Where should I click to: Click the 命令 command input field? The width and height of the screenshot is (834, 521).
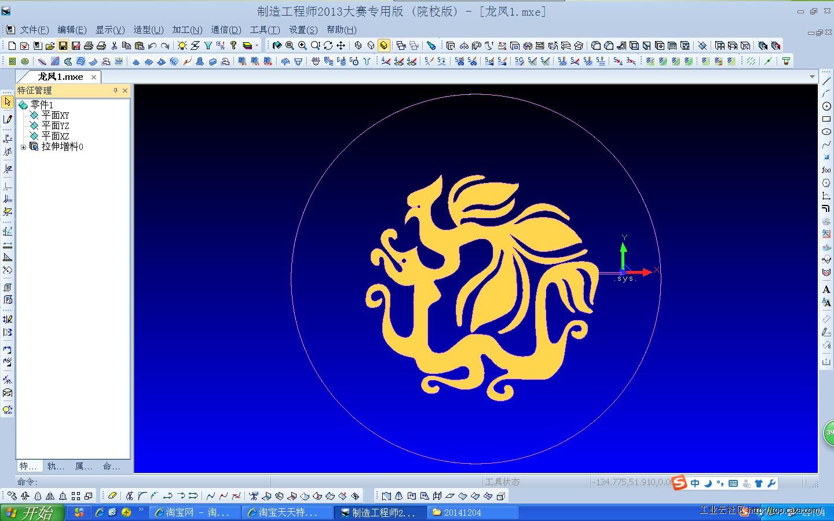pyautogui.click(x=142, y=482)
